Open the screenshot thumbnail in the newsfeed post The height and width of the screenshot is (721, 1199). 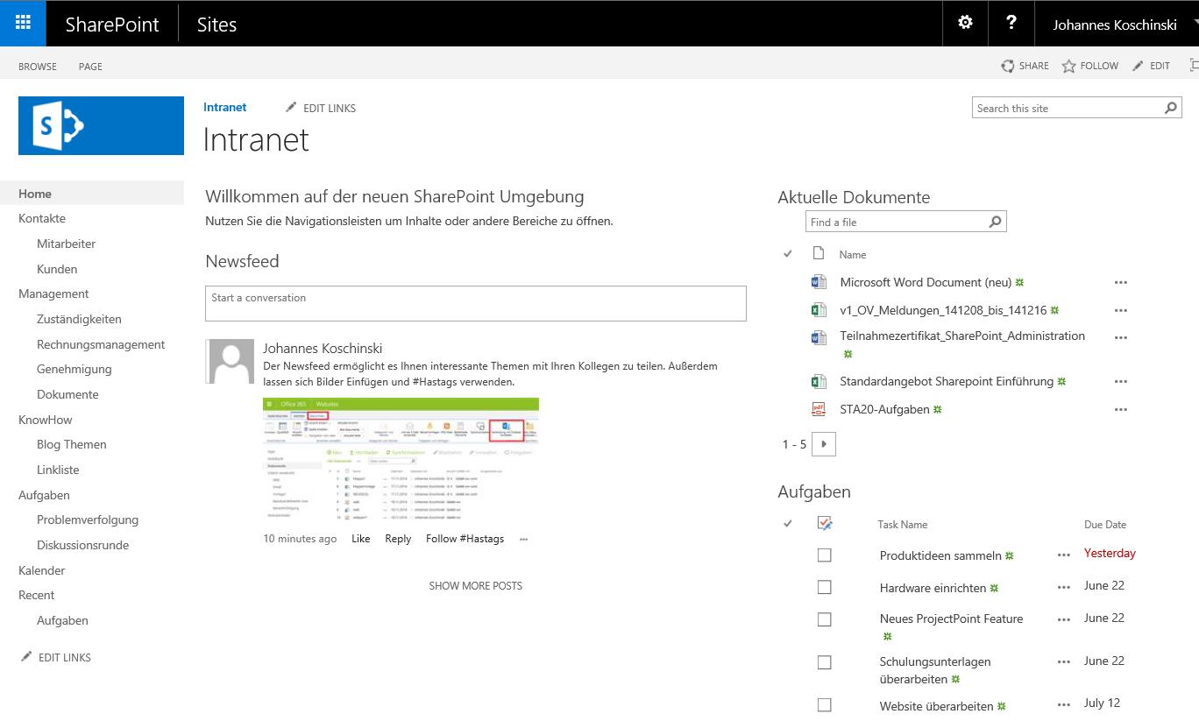point(401,459)
